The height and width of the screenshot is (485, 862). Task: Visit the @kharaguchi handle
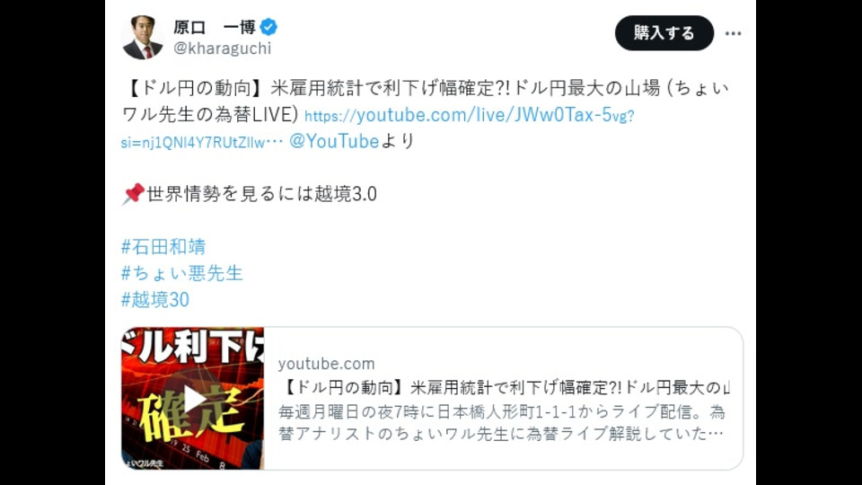point(222,48)
